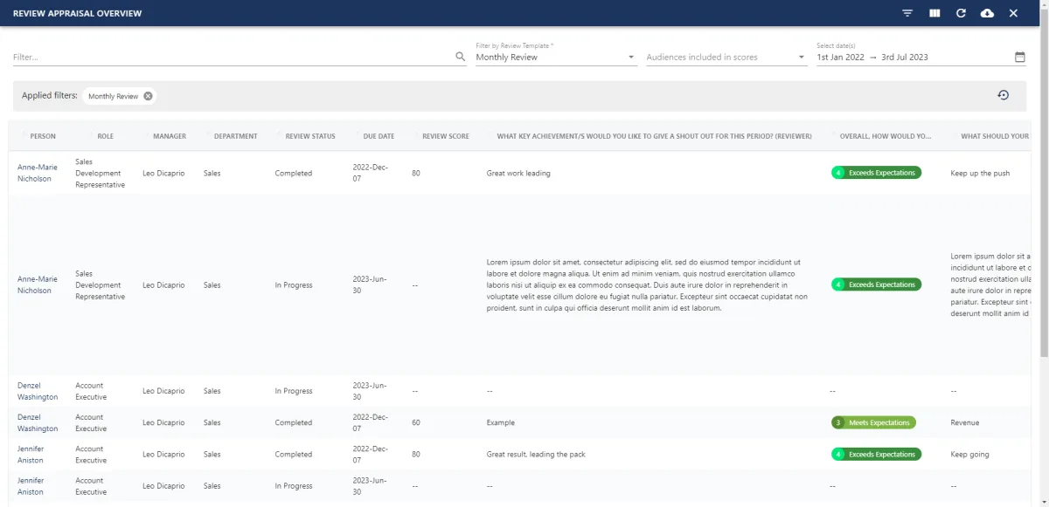Click the 'Great work leading' cell
The width and height of the screenshot is (1049, 507).
[x=518, y=173]
